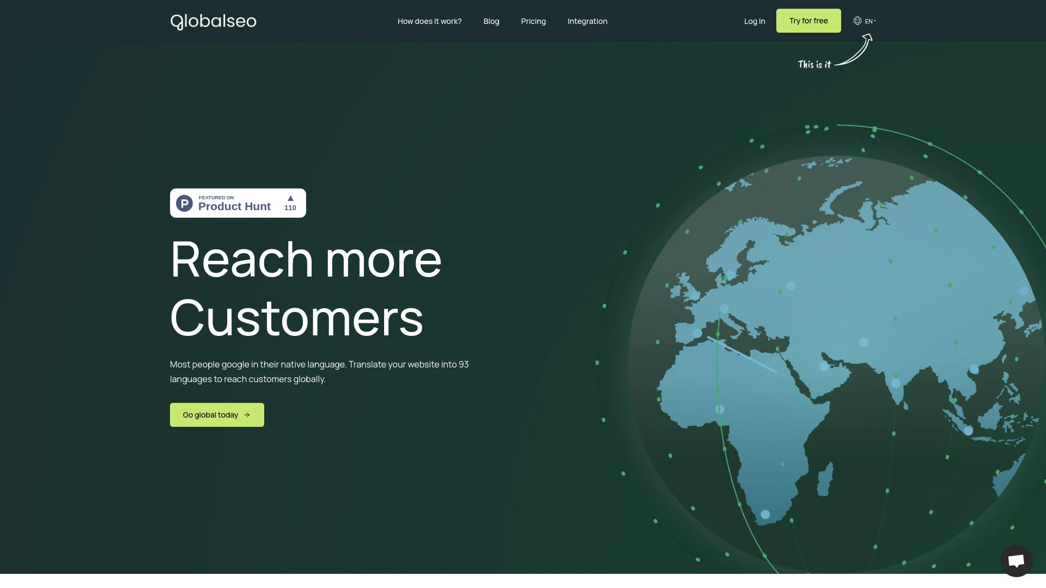This screenshot has height=588, width=1046.
Task: Click the Log In button
Action: click(x=755, y=21)
